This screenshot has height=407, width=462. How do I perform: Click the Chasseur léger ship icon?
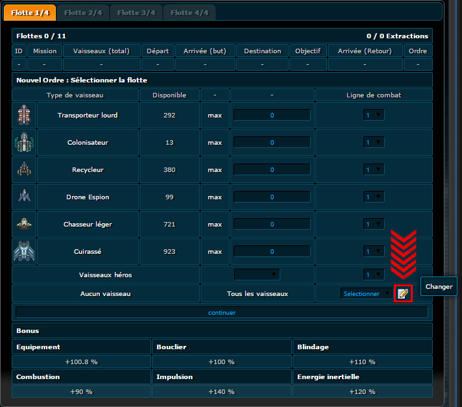coord(24,225)
